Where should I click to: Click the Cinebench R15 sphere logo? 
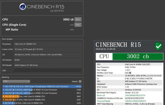pos(23,7)
